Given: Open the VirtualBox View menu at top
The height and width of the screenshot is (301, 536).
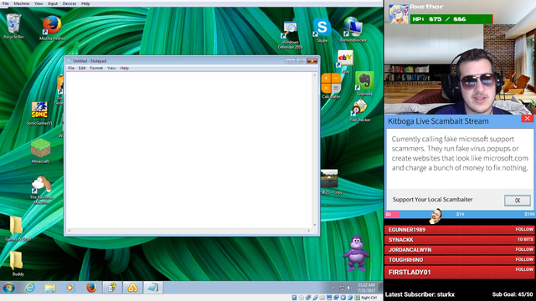Looking at the screenshot, I should click(x=39, y=3).
